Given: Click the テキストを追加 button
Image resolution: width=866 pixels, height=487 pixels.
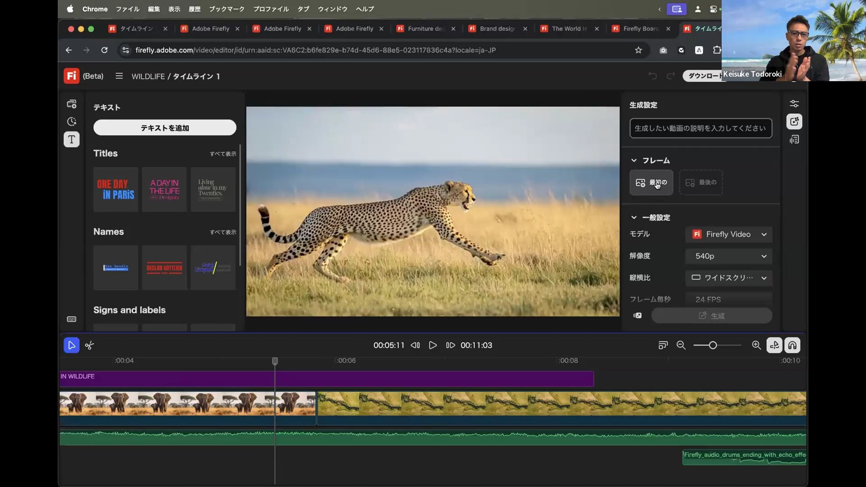Looking at the screenshot, I should click(x=165, y=128).
